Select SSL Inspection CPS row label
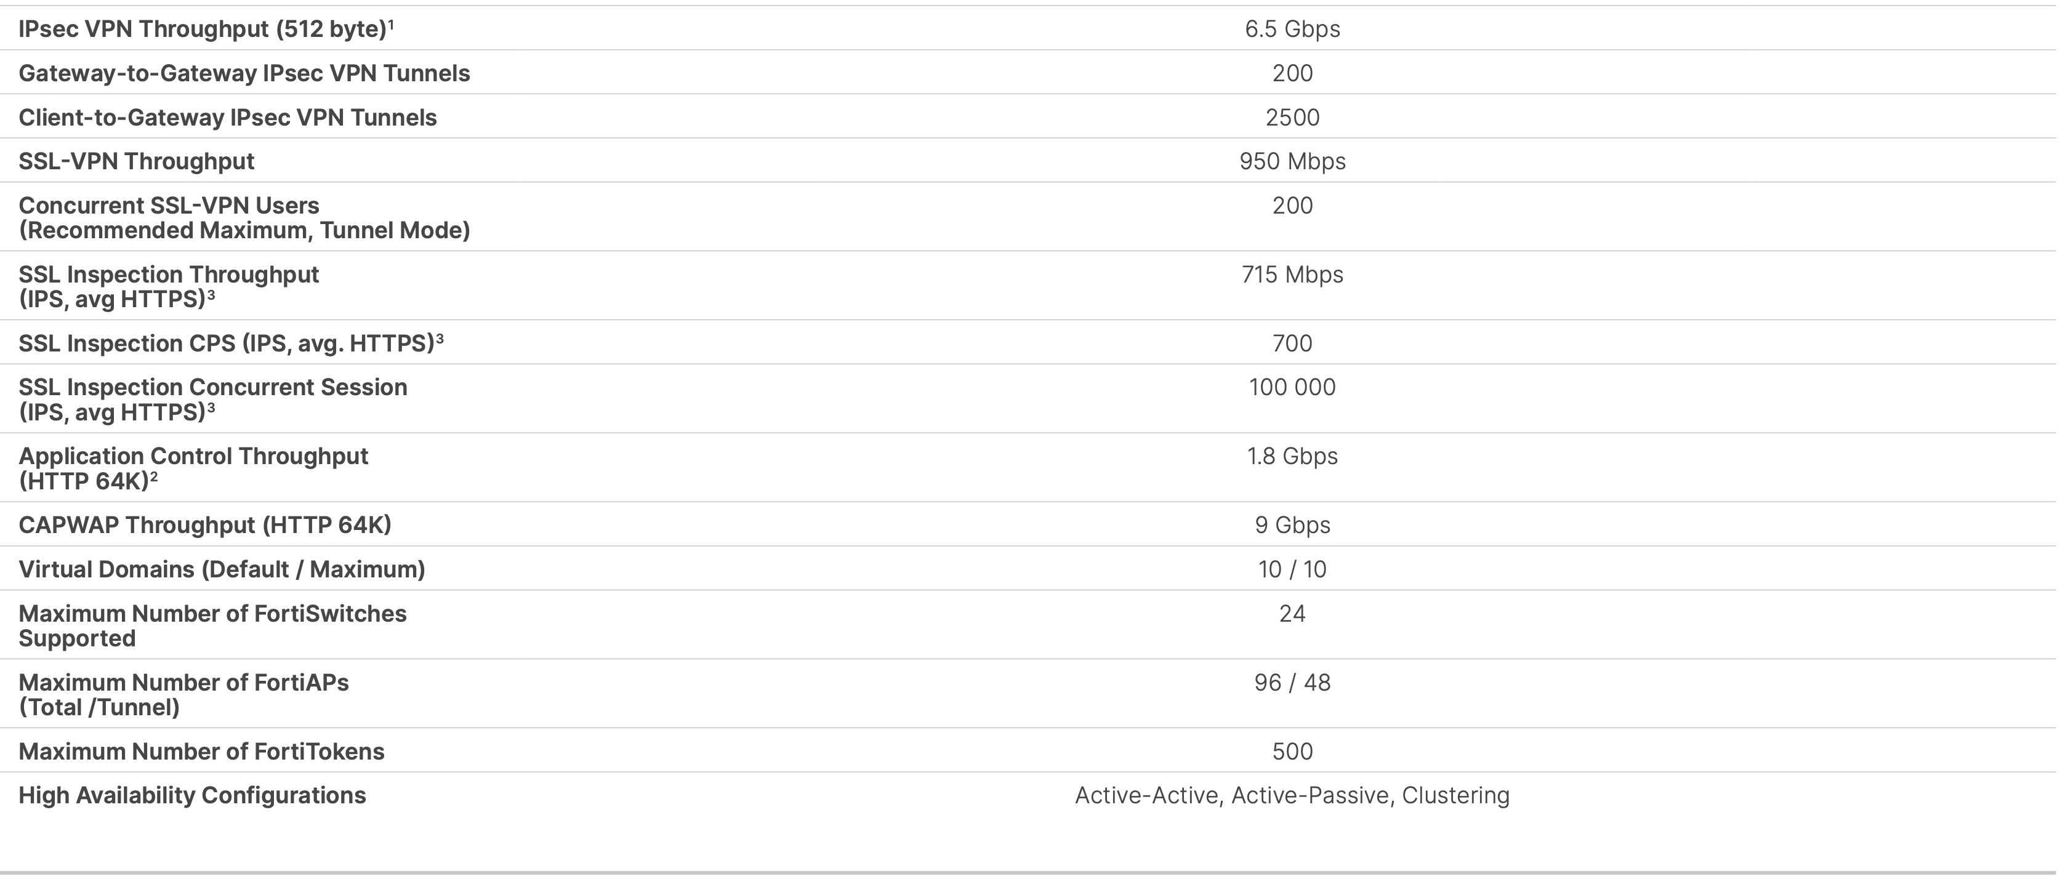This screenshot has height=879, width=2060. [x=231, y=343]
